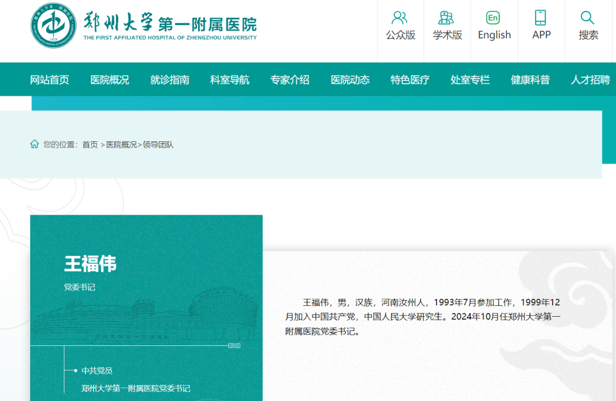
Task: Open the 特色医疗 navigation item
Action: click(410, 80)
